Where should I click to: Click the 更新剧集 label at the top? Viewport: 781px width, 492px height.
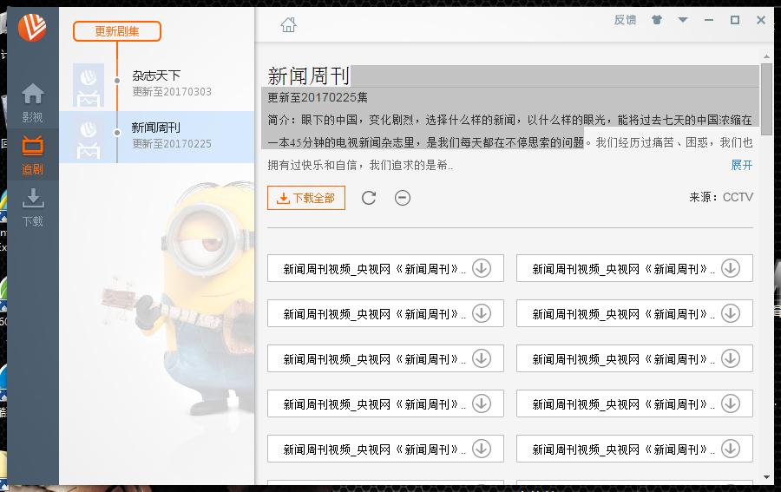pyautogui.click(x=116, y=31)
